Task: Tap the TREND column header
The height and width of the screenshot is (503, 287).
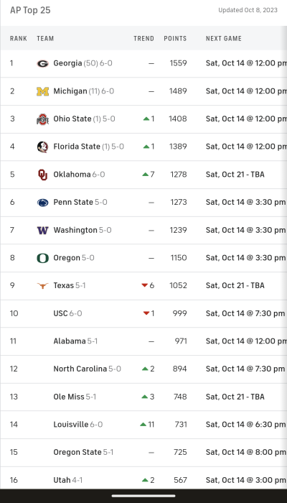Action: point(143,39)
